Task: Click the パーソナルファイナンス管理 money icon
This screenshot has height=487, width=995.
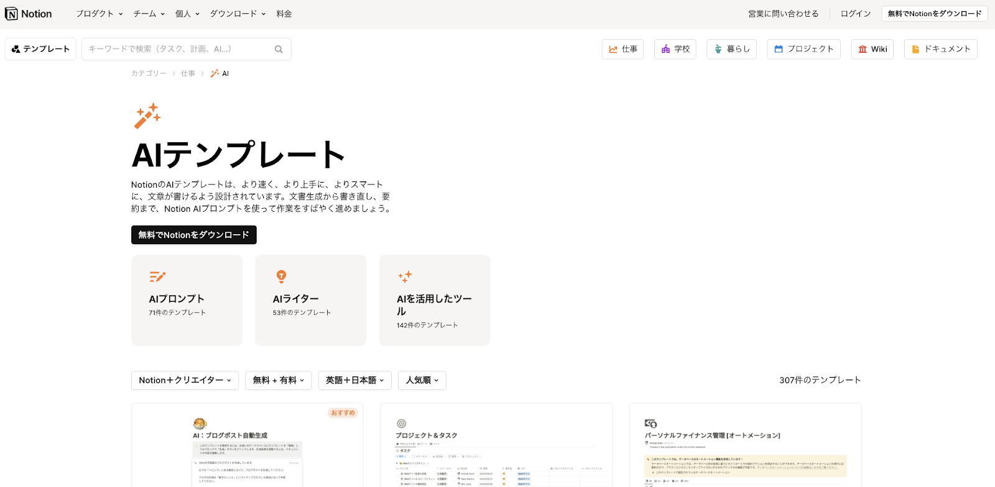Action: (650, 424)
